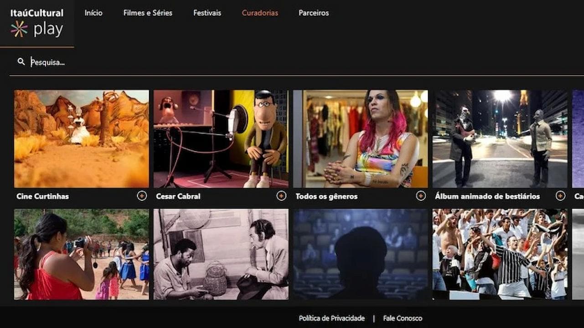
Task: Click plus icon for Álbum animado de bestiários
Action: [x=560, y=196]
